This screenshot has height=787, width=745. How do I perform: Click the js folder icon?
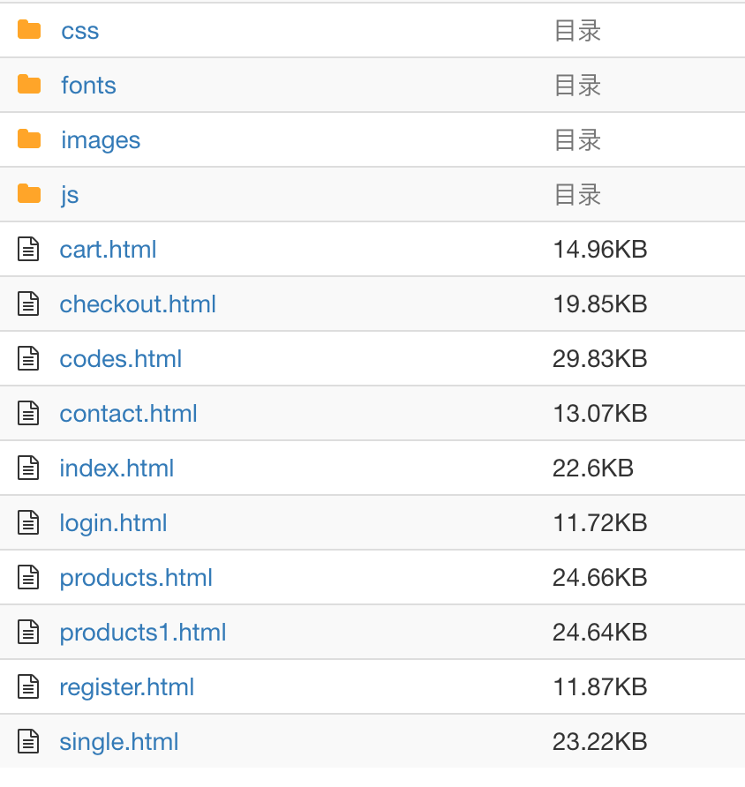pyautogui.click(x=29, y=195)
